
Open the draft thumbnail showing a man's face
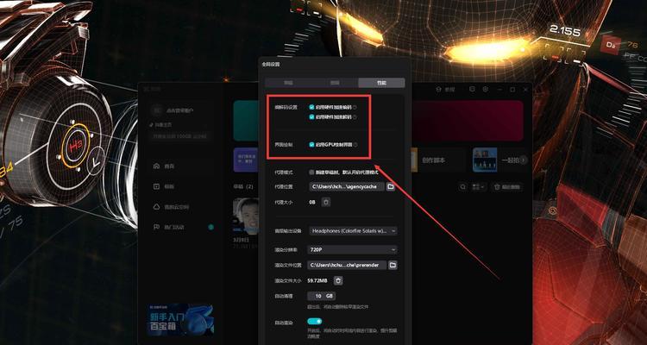click(x=246, y=216)
